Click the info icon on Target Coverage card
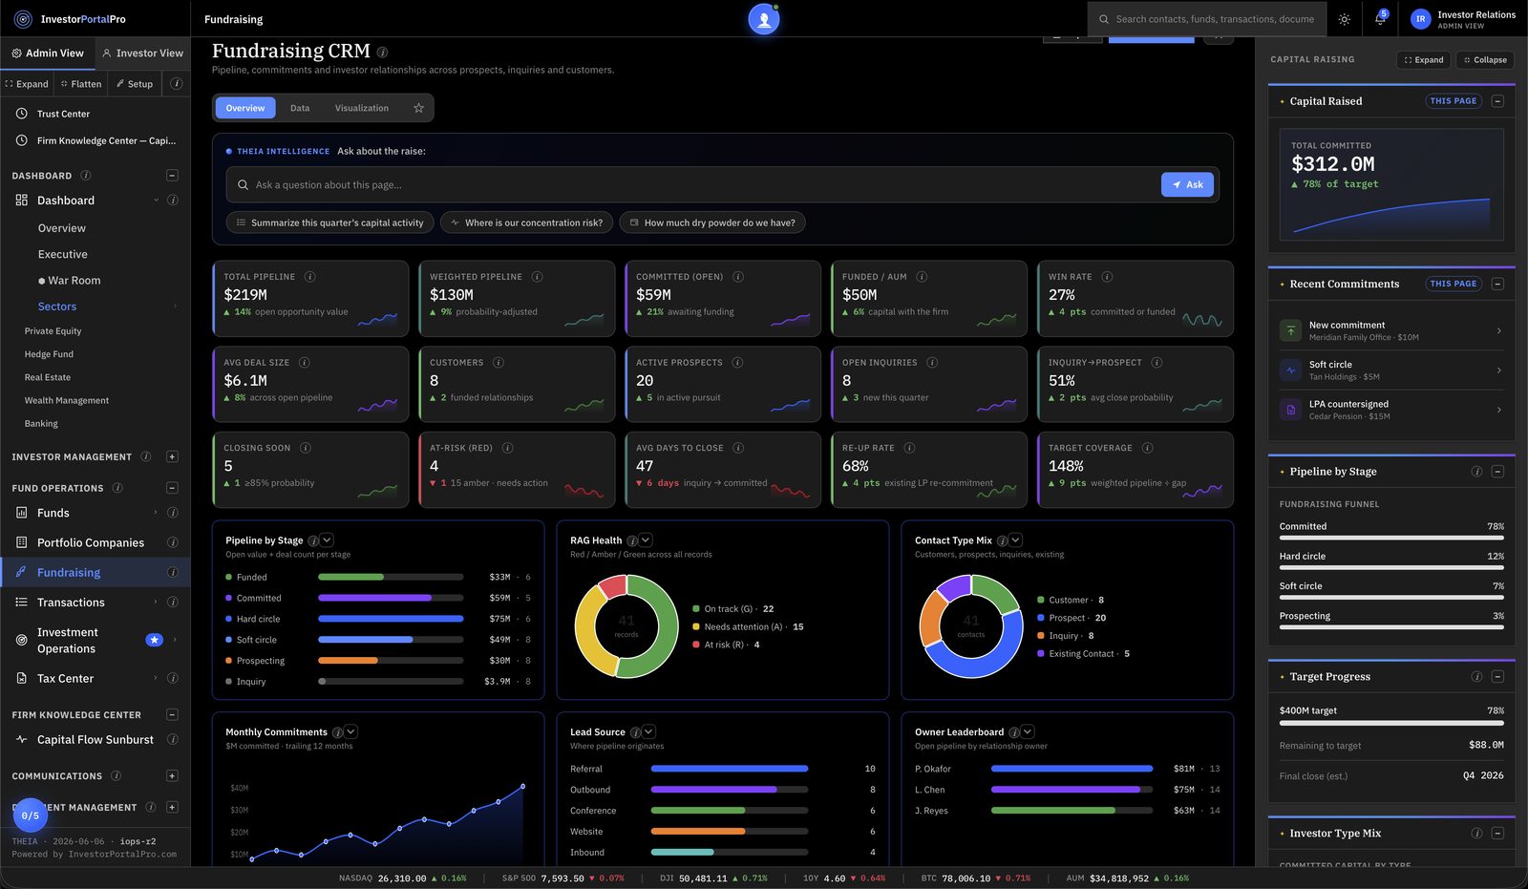 pyautogui.click(x=1147, y=448)
